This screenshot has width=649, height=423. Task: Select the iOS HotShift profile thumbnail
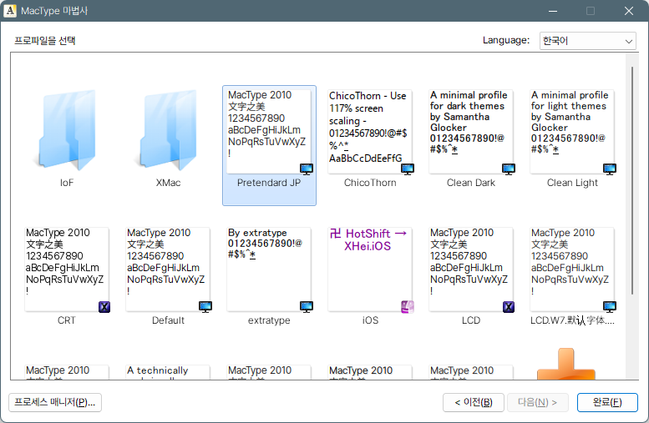370,269
